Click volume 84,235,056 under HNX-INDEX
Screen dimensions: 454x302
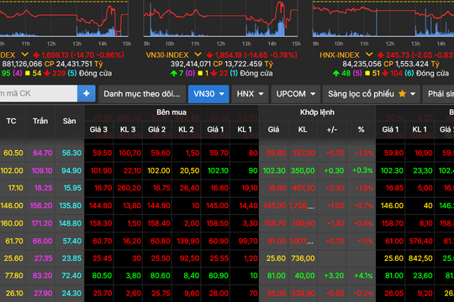362,64
